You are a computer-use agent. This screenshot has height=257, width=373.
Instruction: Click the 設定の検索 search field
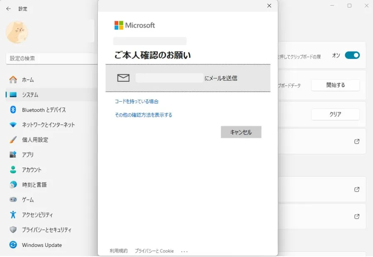(x=50, y=59)
